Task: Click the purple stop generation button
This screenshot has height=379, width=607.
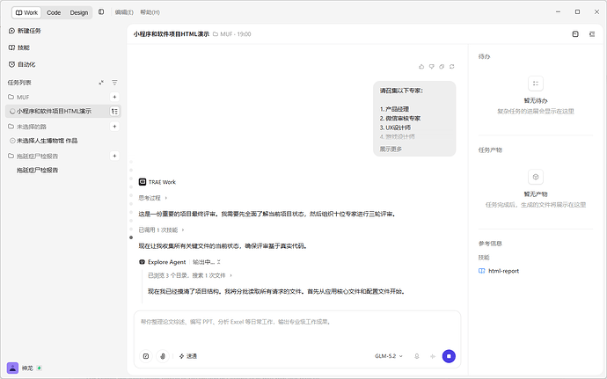Action: pyautogui.click(x=449, y=356)
